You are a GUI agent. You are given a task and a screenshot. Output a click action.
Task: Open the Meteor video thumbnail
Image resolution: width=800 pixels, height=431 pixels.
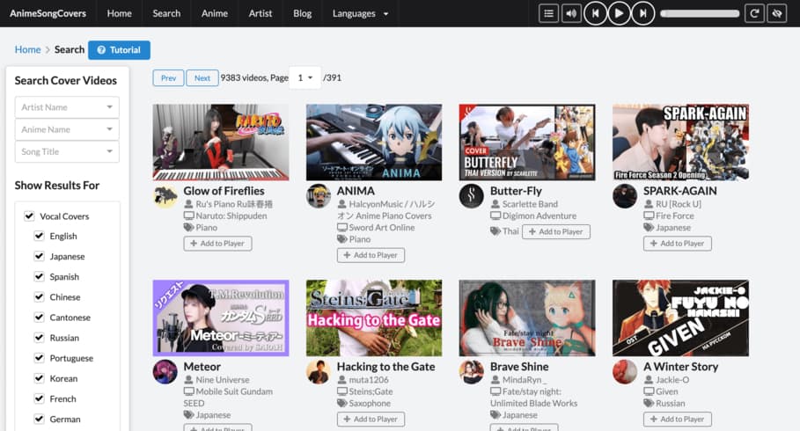[x=221, y=318]
